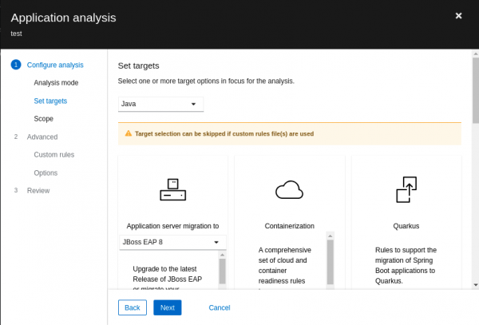Click the Quarkus migration icon
Screen dimensions: 479x325
point(406,189)
